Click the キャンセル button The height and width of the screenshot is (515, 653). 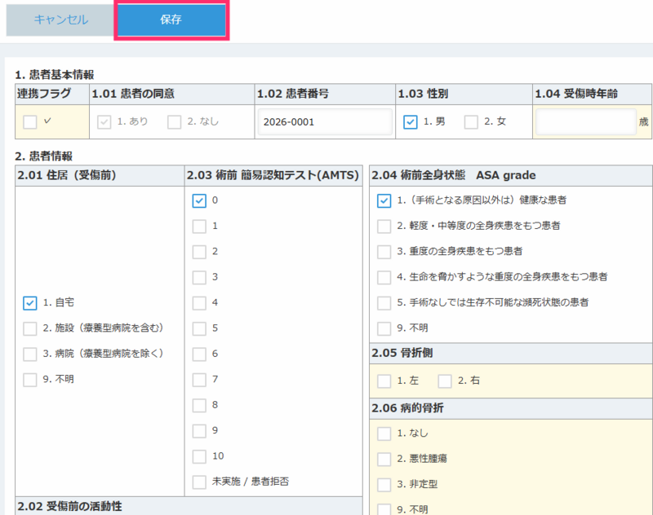tap(60, 20)
